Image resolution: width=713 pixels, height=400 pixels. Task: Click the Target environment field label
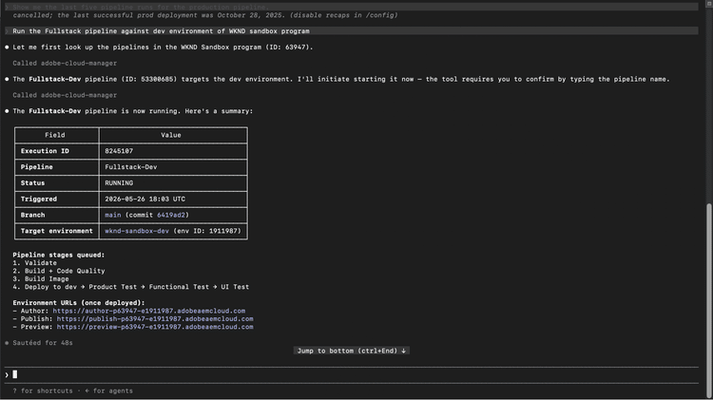tap(56, 231)
